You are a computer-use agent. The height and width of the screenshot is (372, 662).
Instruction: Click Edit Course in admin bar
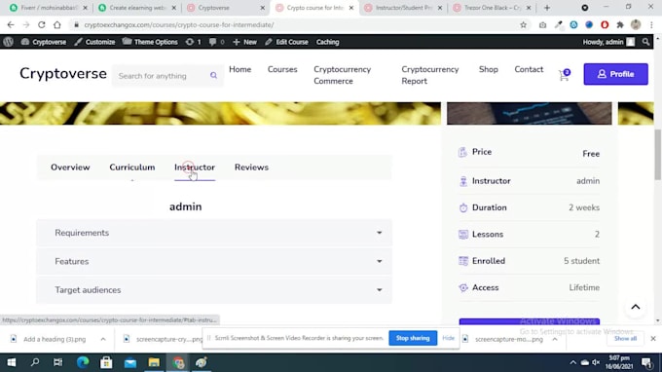pyautogui.click(x=286, y=42)
